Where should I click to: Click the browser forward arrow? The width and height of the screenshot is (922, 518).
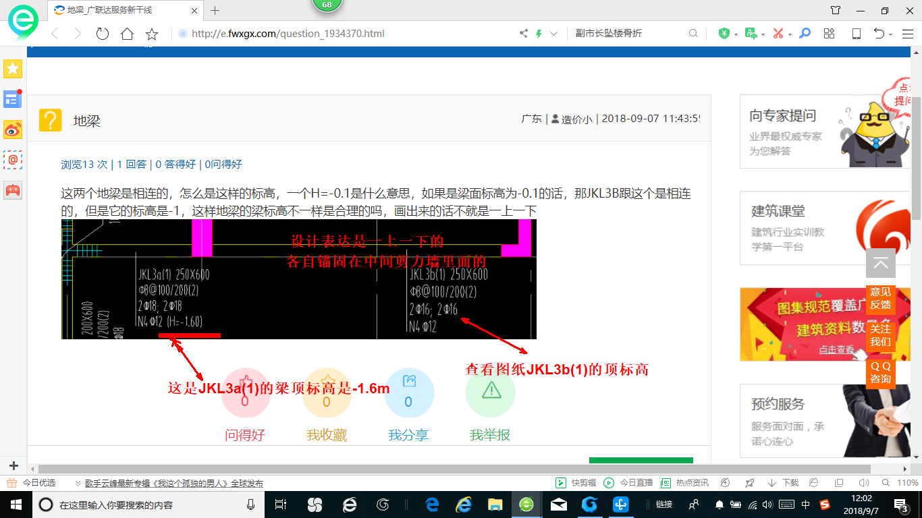pos(78,34)
